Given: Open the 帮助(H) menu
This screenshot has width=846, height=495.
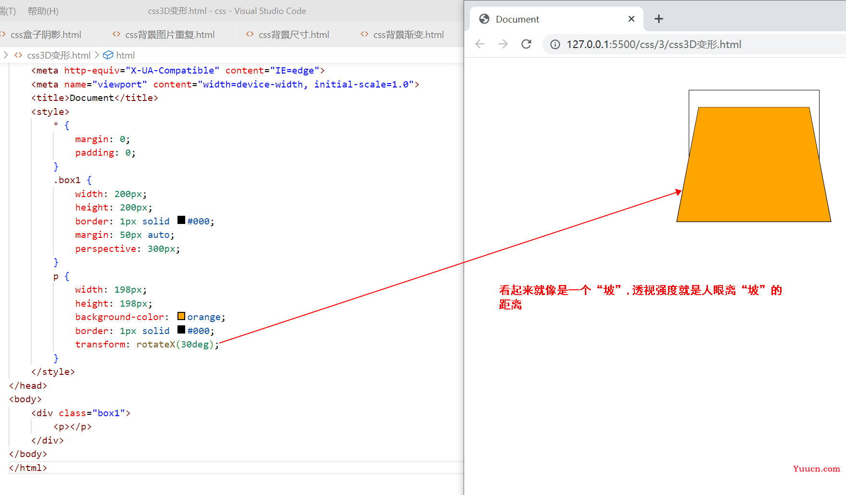Looking at the screenshot, I should tap(43, 11).
